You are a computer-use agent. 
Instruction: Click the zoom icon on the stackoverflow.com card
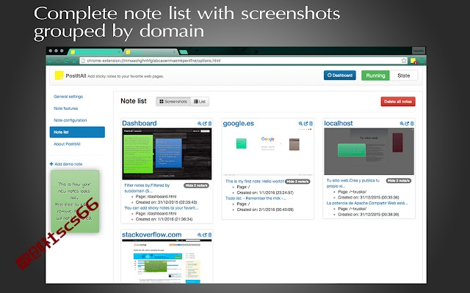[199, 235]
